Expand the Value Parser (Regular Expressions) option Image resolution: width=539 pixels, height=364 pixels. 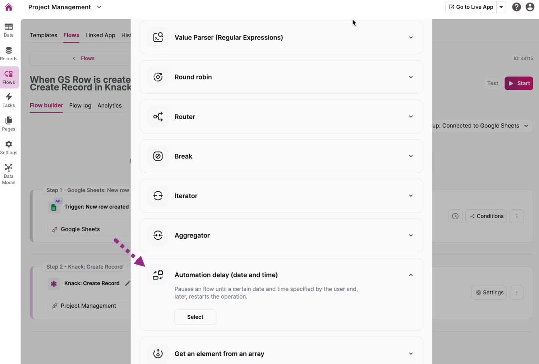[x=411, y=38]
